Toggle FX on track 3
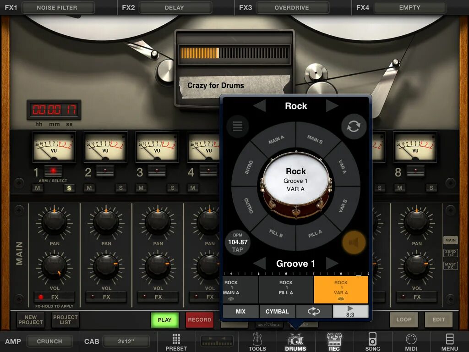This screenshot has height=352, width=469. click(158, 297)
